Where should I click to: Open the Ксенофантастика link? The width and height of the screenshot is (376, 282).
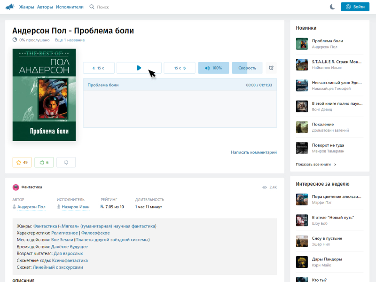coord(70,260)
